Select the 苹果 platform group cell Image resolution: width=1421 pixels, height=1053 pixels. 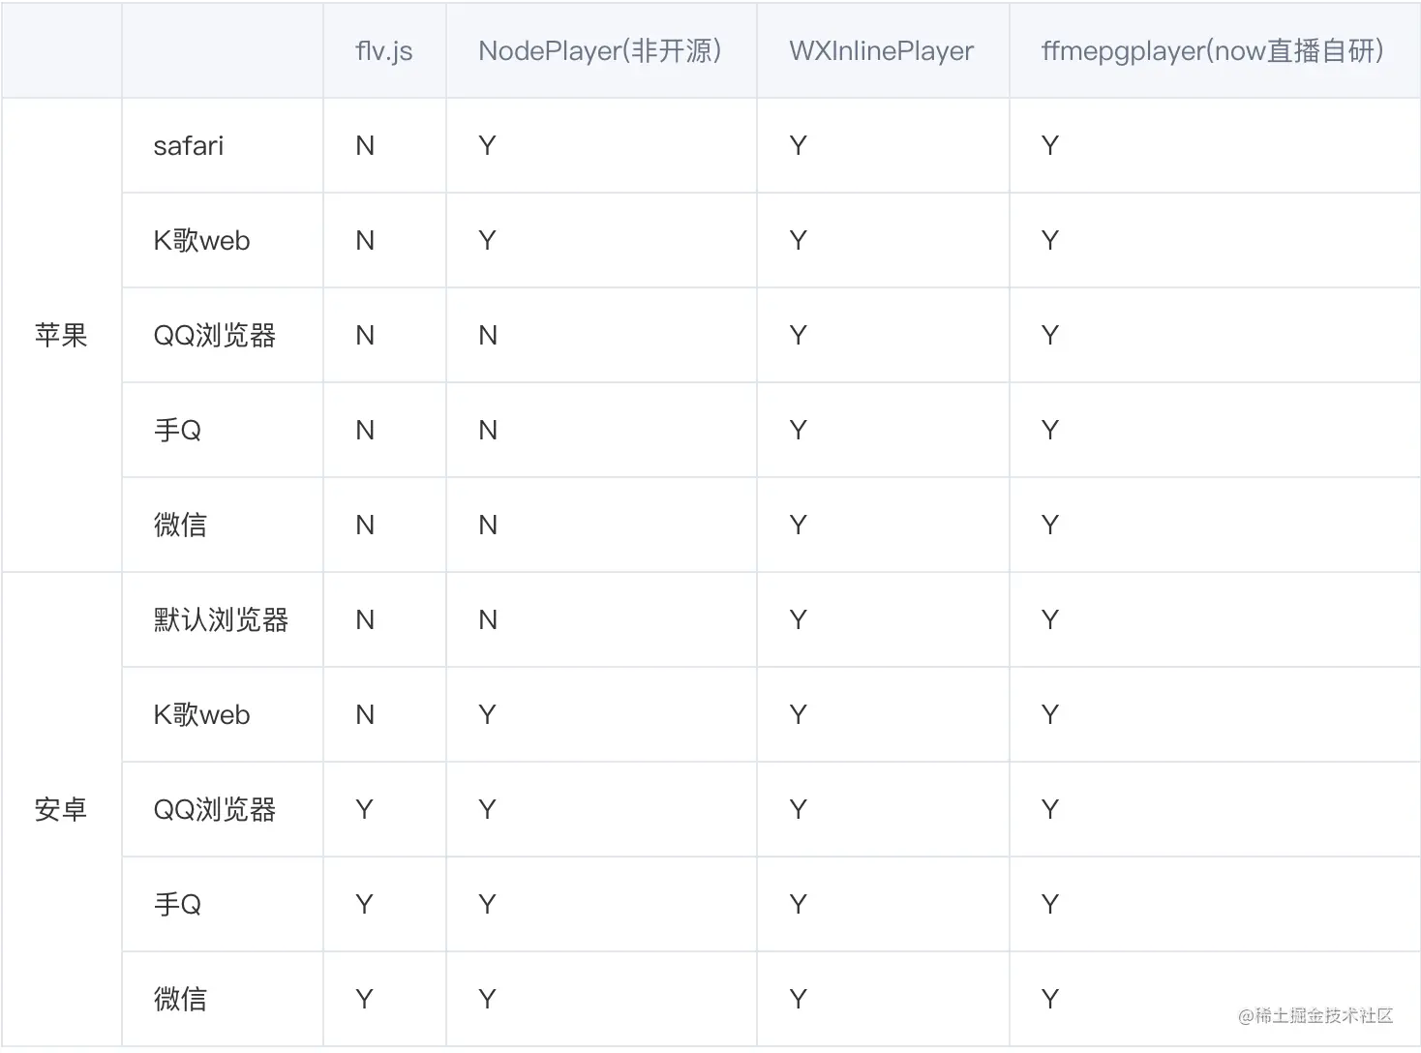pos(61,335)
